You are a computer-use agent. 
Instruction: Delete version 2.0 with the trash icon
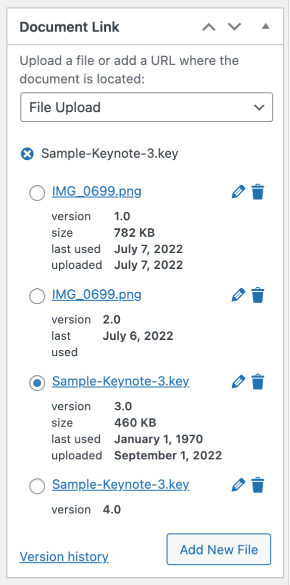[257, 294]
